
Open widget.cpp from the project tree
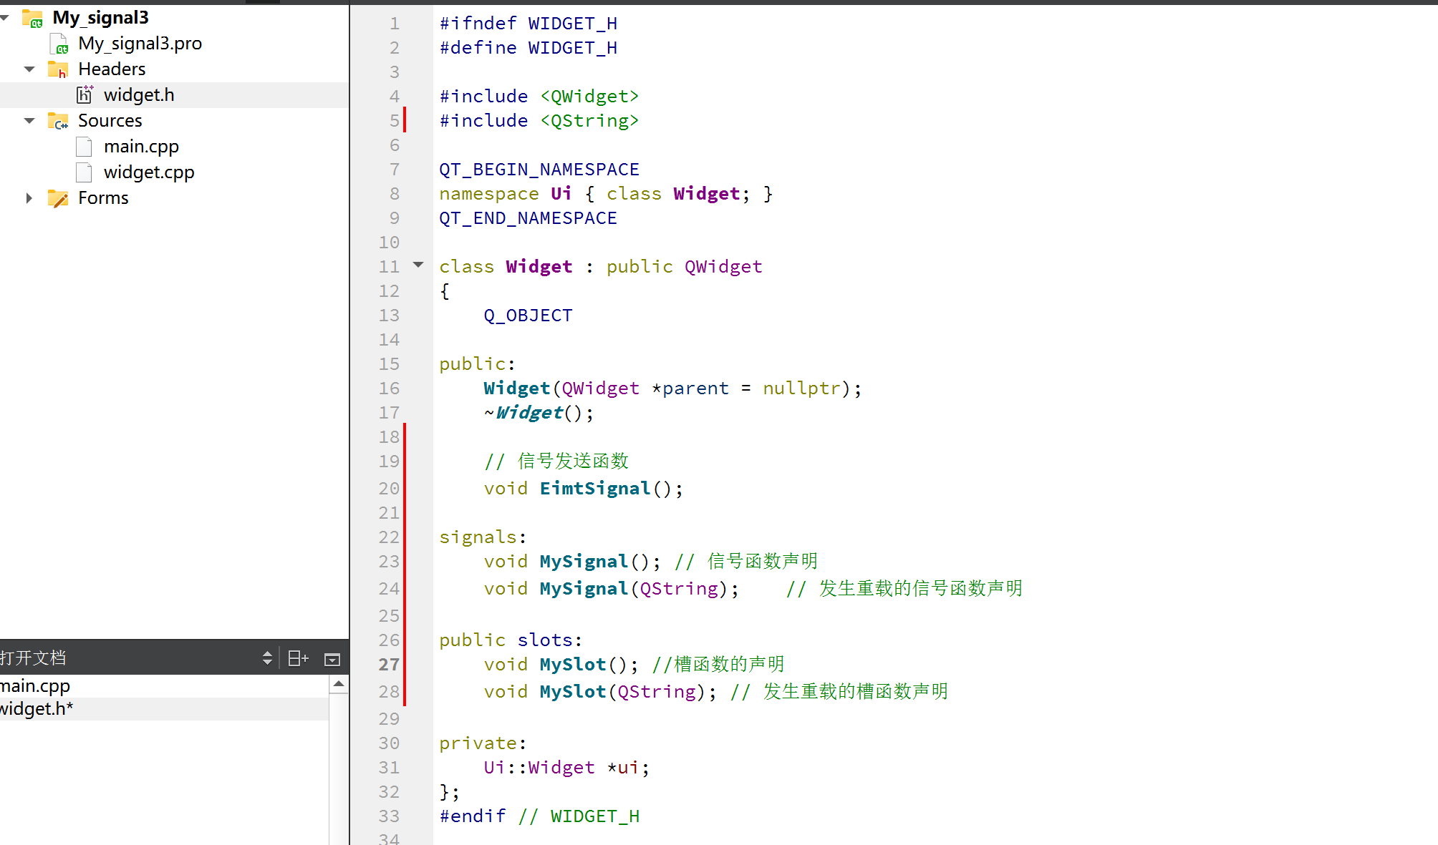149,172
